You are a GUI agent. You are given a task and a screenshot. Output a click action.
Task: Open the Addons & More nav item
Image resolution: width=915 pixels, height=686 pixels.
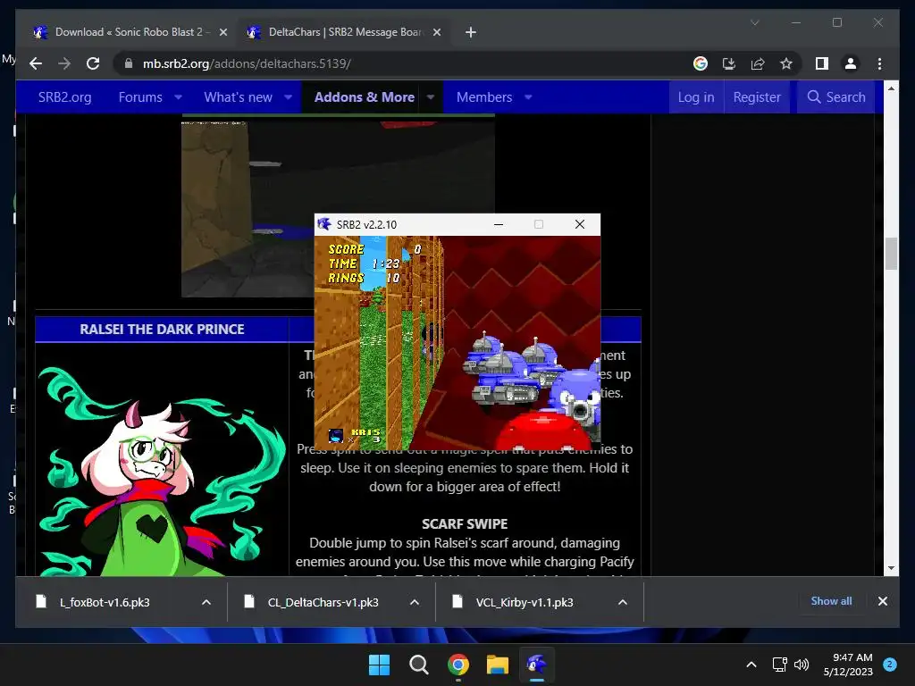(x=365, y=96)
